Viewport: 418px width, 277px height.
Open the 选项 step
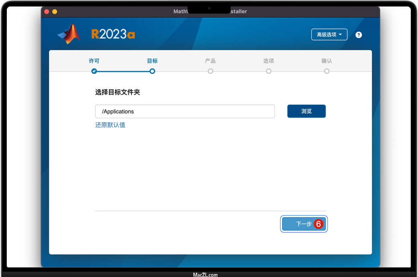pyautogui.click(x=268, y=61)
